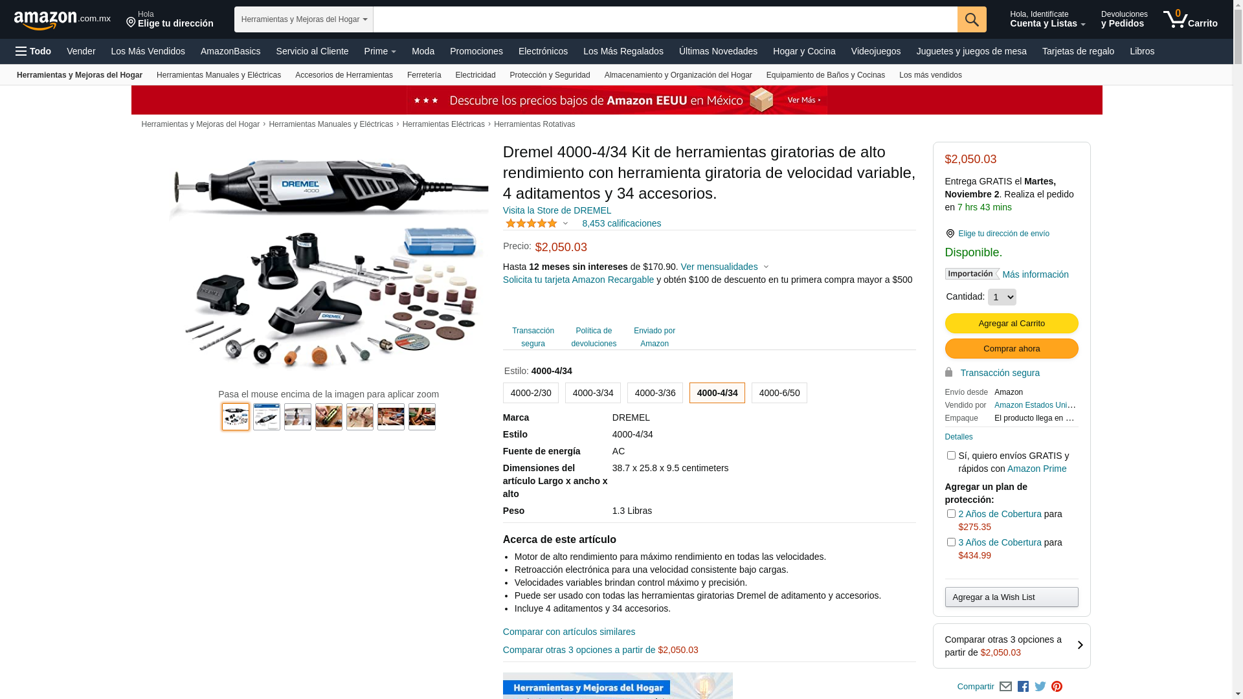Image resolution: width=1243 pixels, height=699 pixels.
Task: Expand Ver mensualidades installment options
Action: click(724, 267)
